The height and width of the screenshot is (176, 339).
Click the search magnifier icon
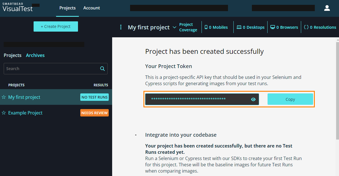coord(102,69)
